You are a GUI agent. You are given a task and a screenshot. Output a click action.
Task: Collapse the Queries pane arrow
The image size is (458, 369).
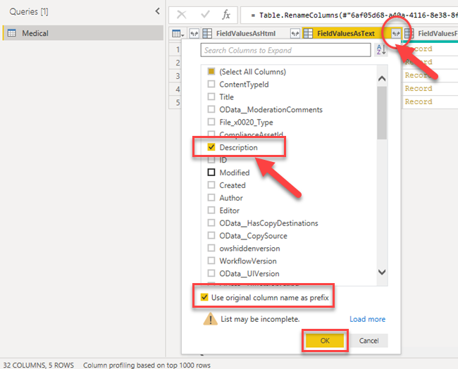tap(157, 11)
